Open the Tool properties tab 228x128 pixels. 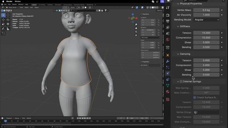coord(168,7)
